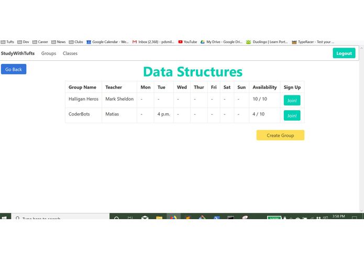Image resolution: width=364 pixels, height=259 pixels.
Task: Open the Windows Start menu
Action: click(x=5, y=217)
